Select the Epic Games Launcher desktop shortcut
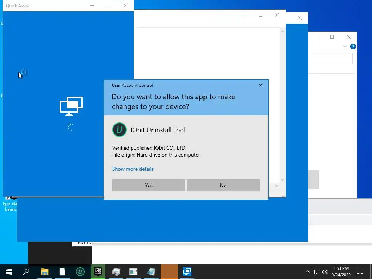The width and height of the screenshot is (372, 279). pyautogui.click(x=11, y=203)
